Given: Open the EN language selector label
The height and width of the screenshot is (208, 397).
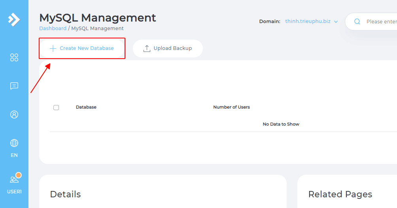Looking at the screenshot, I should [x=14, y=155].
